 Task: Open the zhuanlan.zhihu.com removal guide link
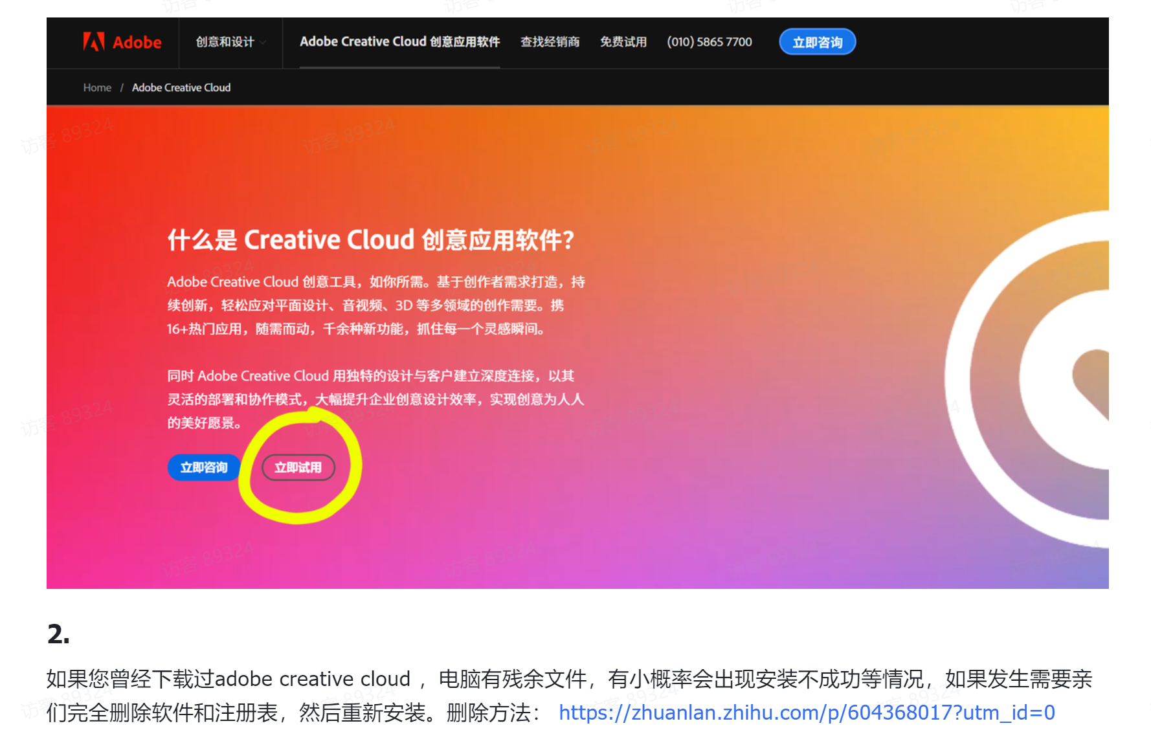[807, 713]
